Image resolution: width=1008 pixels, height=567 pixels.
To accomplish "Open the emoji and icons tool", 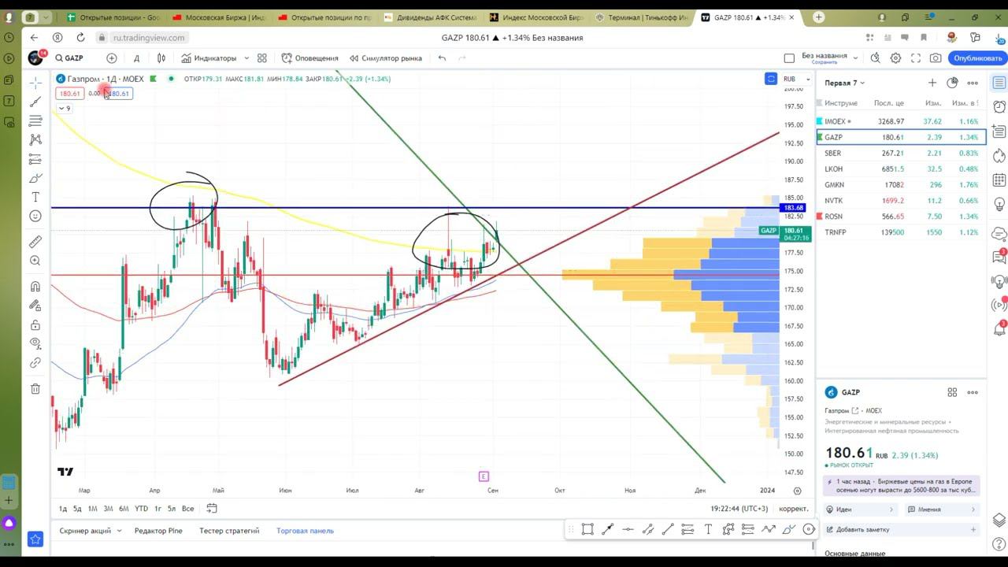I will 35,216.
